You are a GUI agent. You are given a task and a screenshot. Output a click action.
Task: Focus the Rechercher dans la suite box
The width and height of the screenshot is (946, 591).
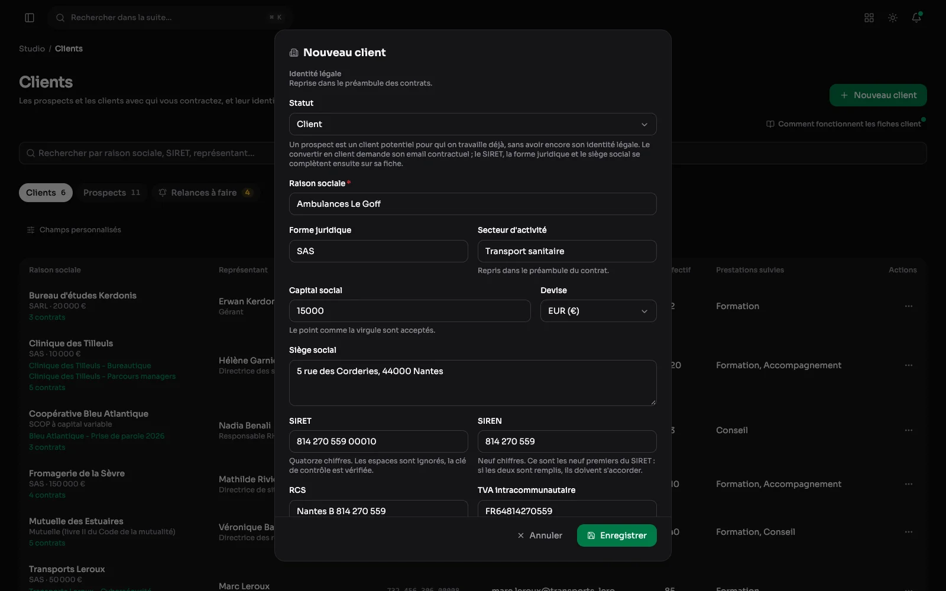[x=170, y=18]
